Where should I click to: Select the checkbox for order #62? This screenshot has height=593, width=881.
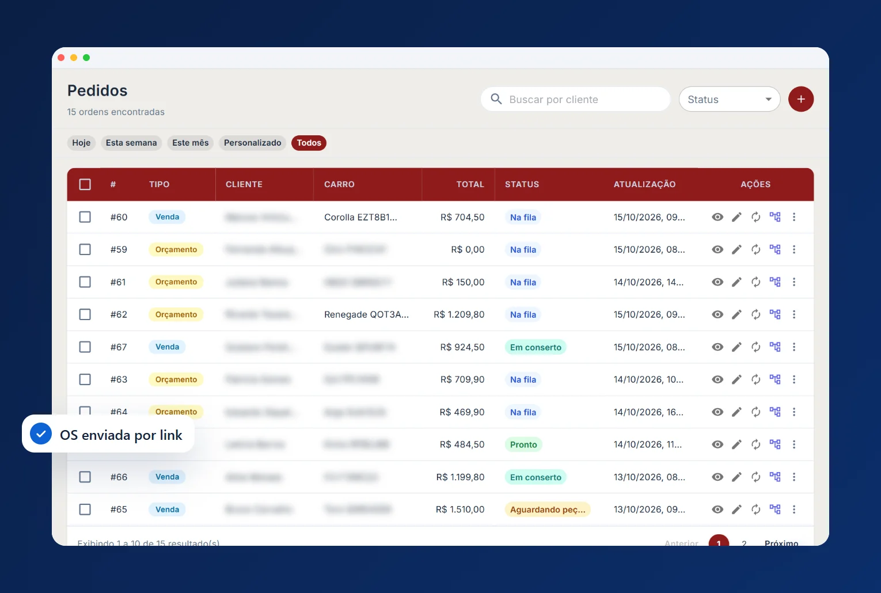pos(85,314)
